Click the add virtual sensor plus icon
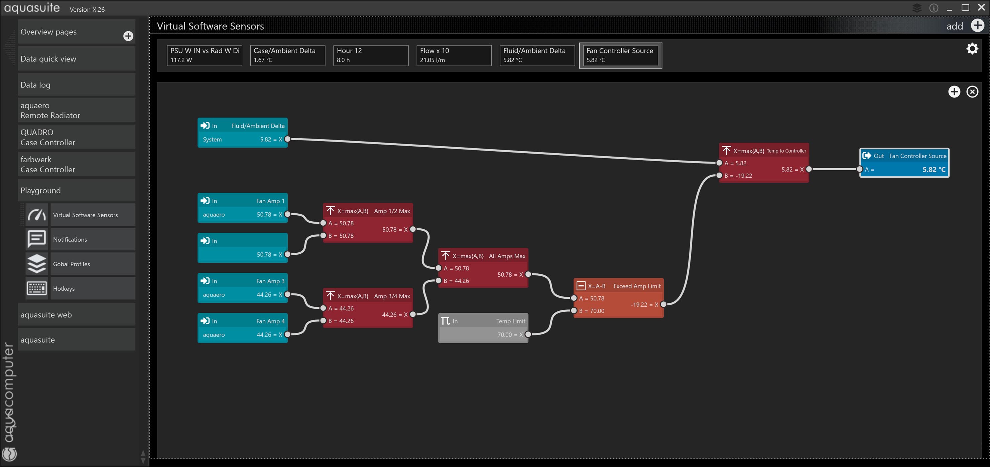Image resolution: width=990 pixels, height=467 pixels. pyautogui.click(x=977, y=26)
